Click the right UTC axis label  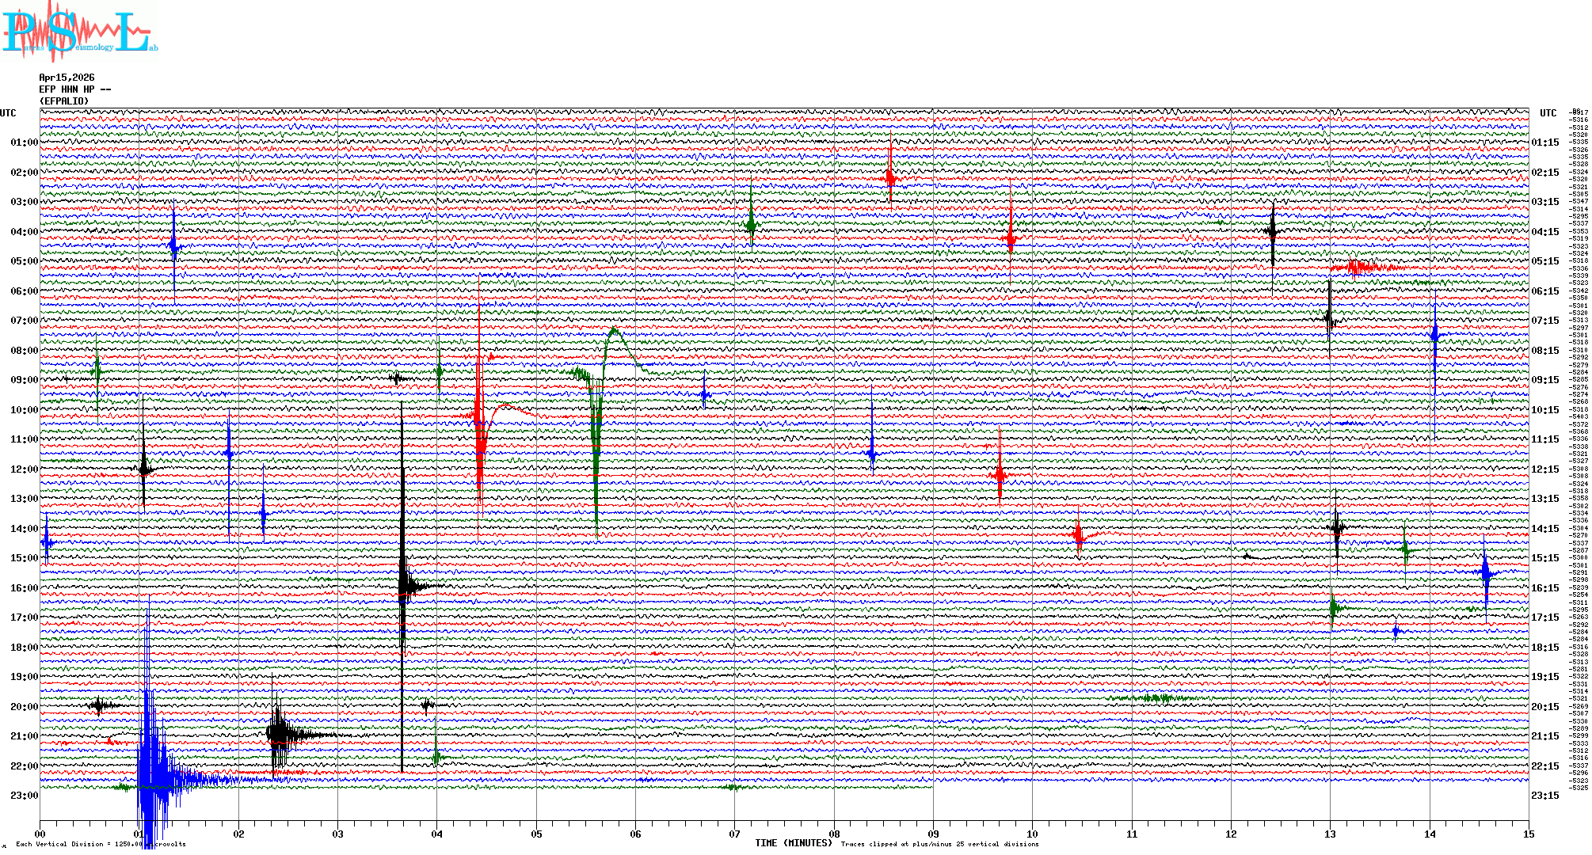tap(1548, 113)
